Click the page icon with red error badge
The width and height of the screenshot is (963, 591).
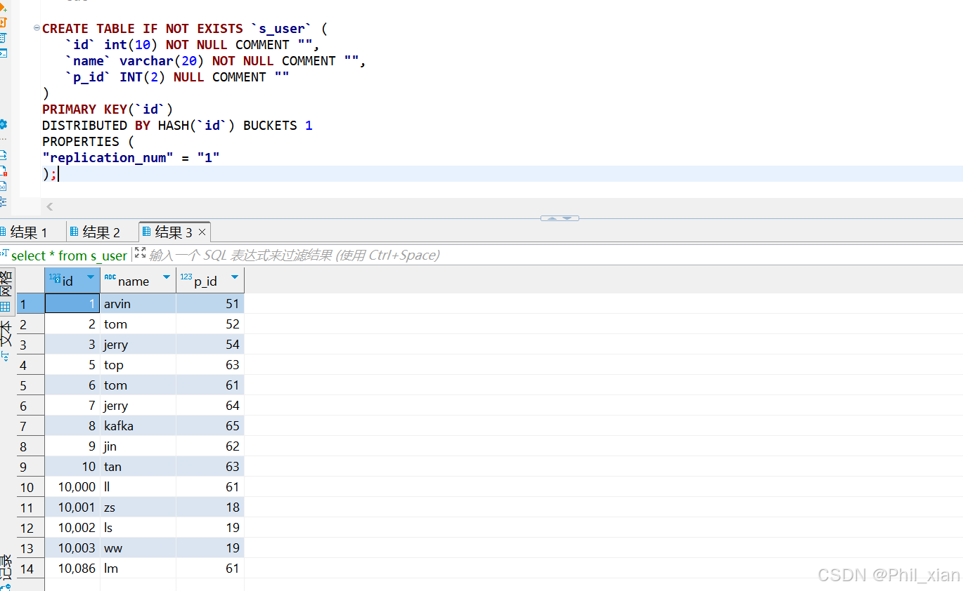[3, 171]
